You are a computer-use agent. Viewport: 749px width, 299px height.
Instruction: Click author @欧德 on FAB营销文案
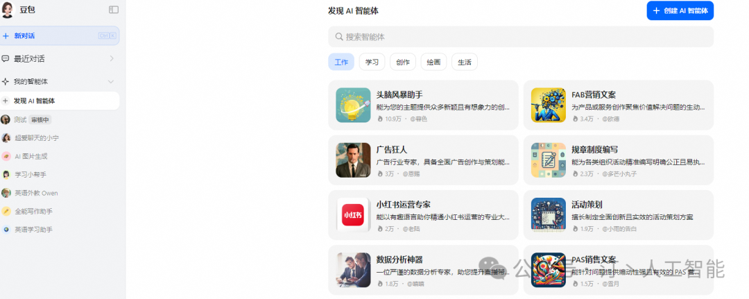point(610,119)
